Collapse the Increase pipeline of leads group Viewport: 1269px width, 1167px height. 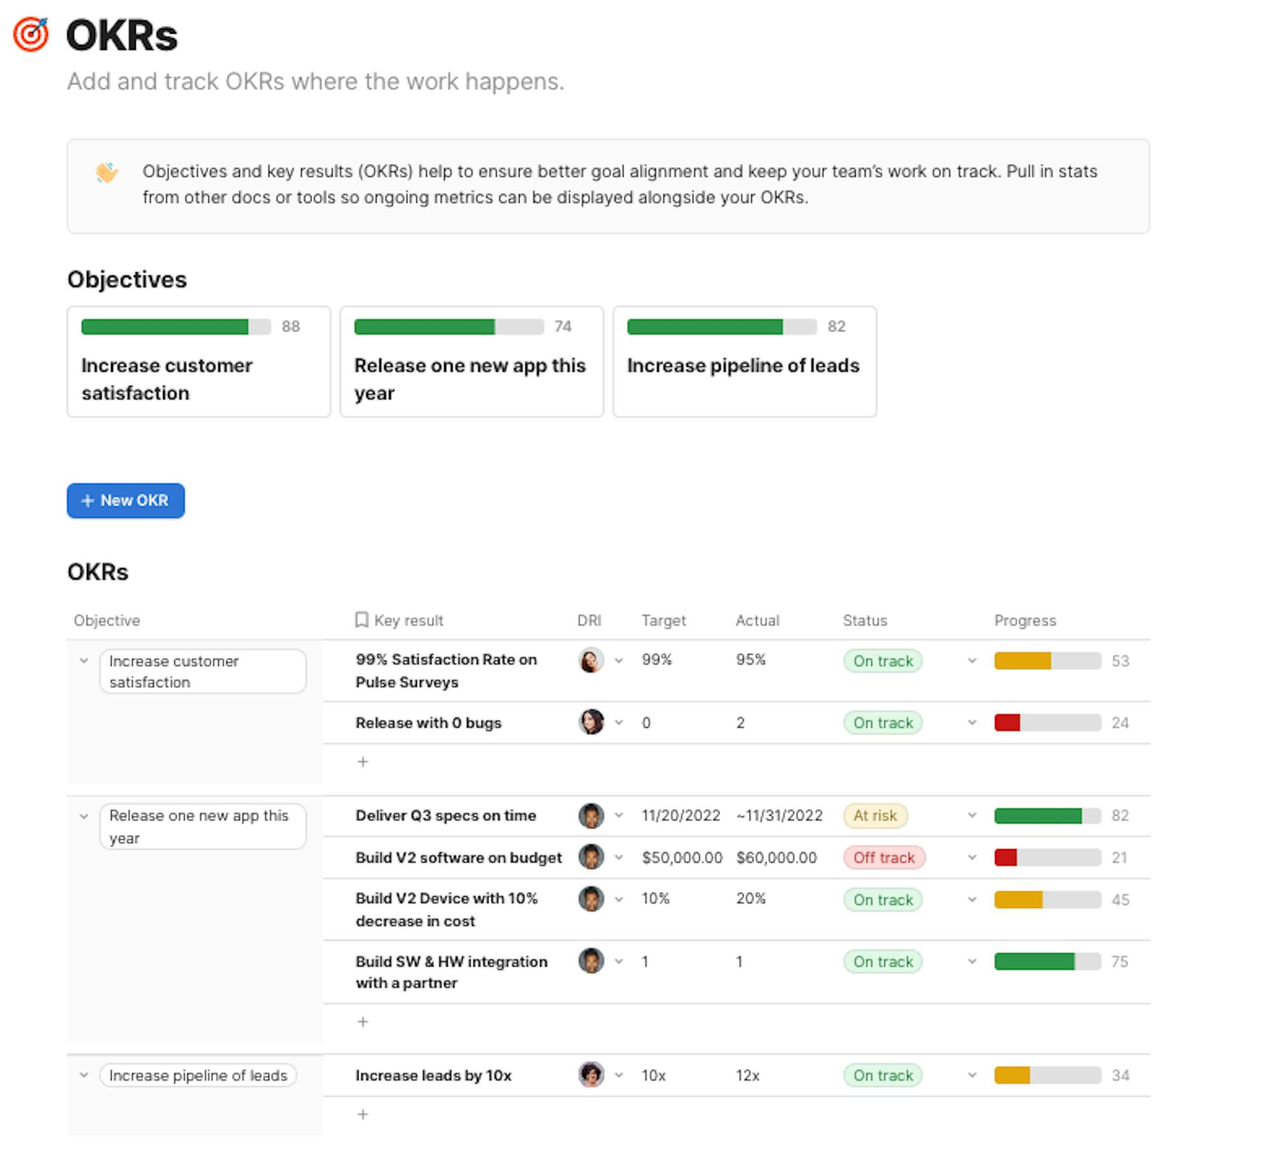[84, 1076]
